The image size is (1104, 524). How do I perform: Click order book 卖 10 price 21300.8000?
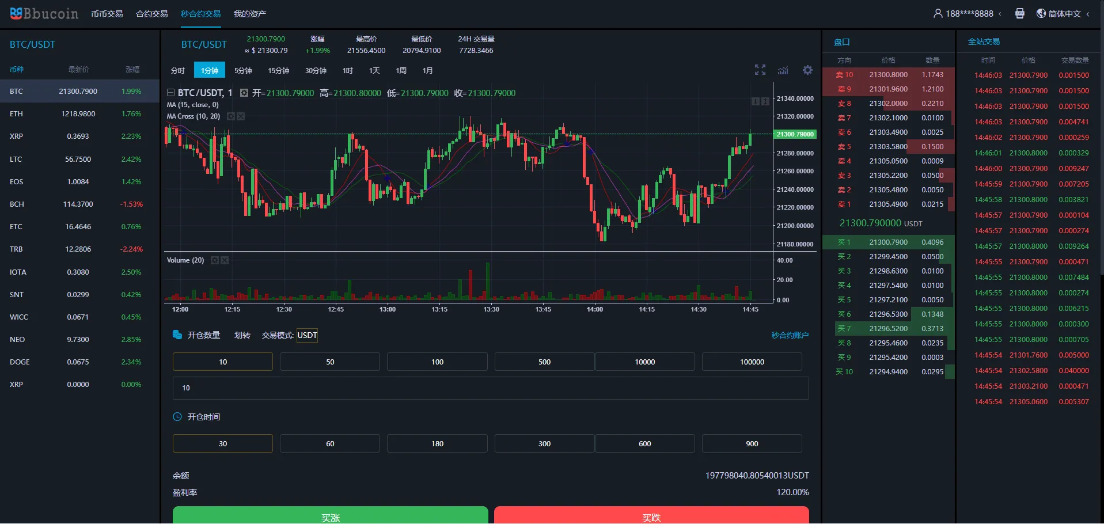pyautogui.click(x=888, y=75)
